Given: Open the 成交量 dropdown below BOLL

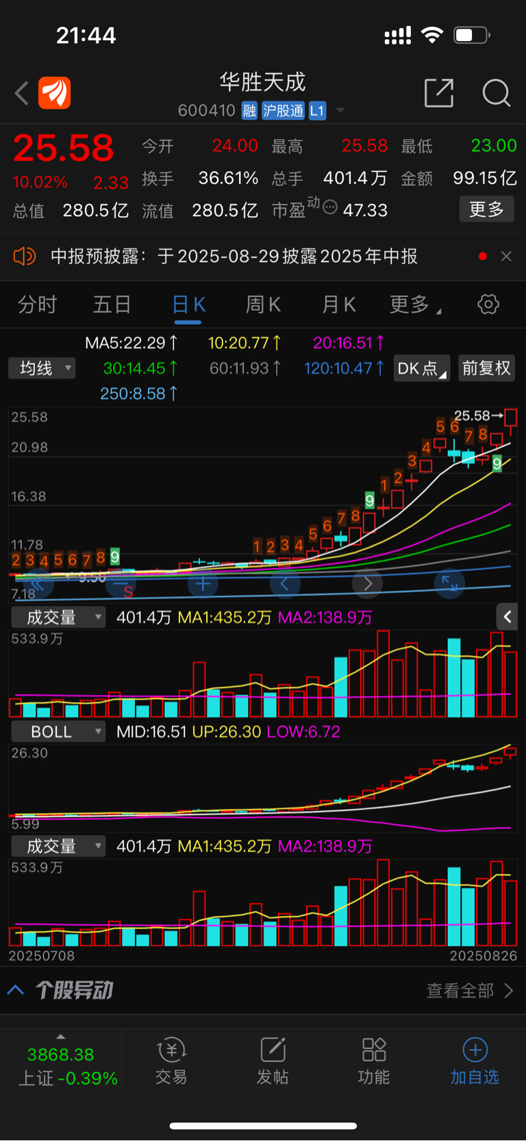Looking at the screenshot, I should coord(59,846).
